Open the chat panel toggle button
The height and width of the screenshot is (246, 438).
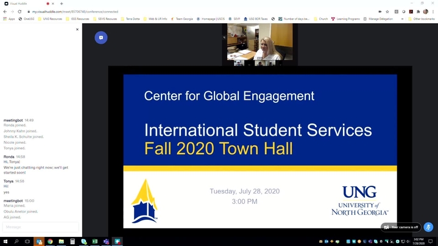(x=101, y=38)
